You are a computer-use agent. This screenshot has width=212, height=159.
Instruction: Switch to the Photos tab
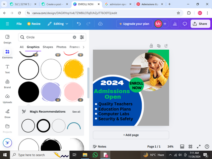(61, 47)
